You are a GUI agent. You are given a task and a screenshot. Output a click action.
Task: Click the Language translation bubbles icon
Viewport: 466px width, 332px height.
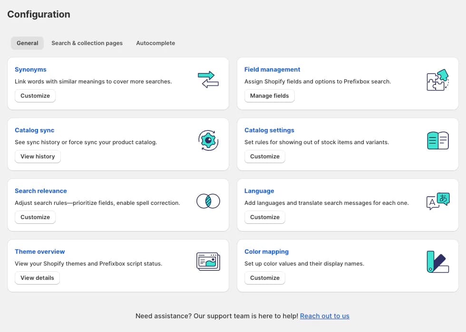click(438, 201)
